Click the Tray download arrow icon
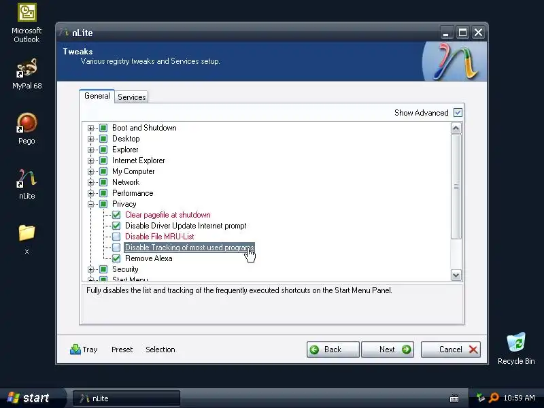Screen dimensions: 544x408 coord(75,350)
